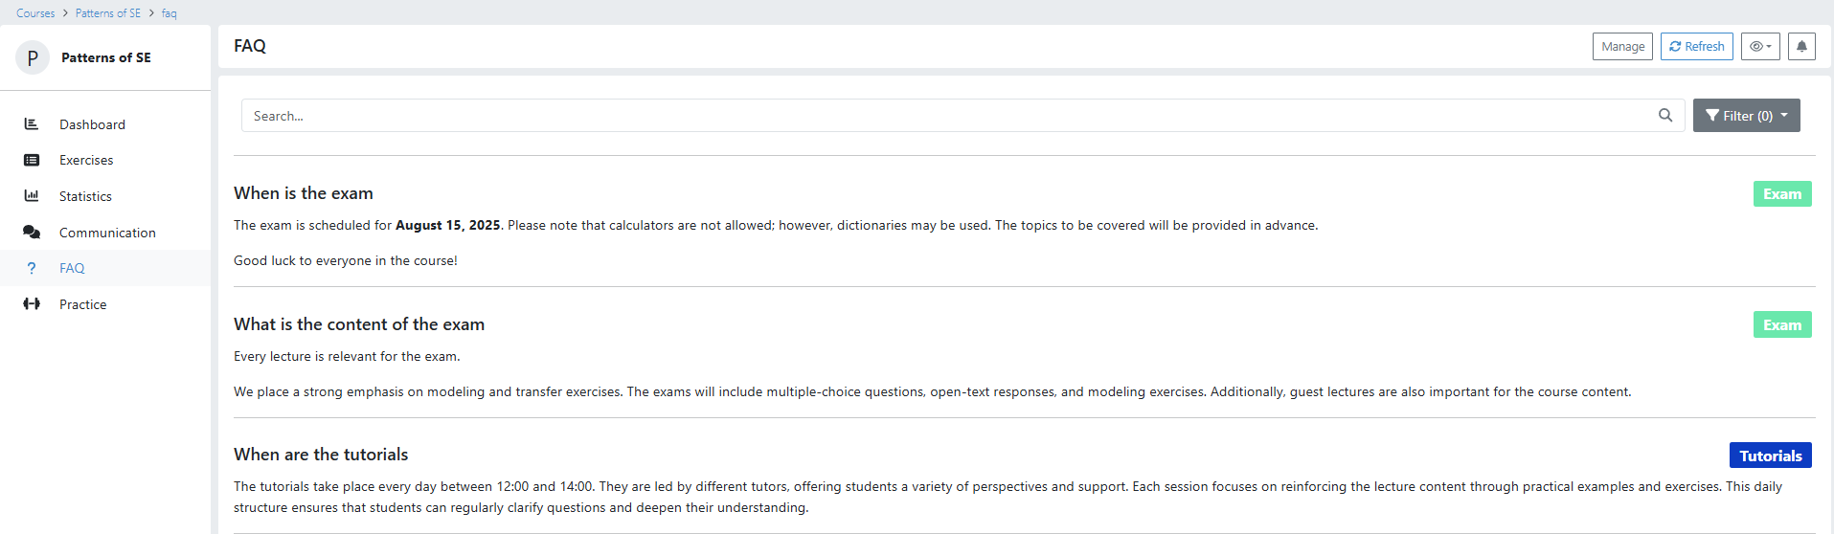Click the Statistics bar chart icon
Image resolution: width=1834 pixels, height=534 pixels.
pos(32,196)
